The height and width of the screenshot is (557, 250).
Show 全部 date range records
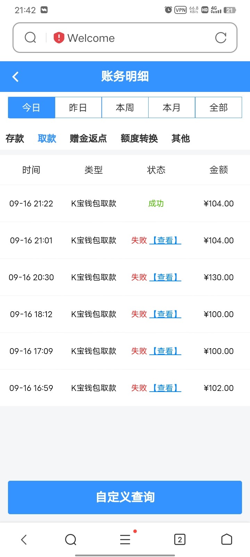pos(218,108)
